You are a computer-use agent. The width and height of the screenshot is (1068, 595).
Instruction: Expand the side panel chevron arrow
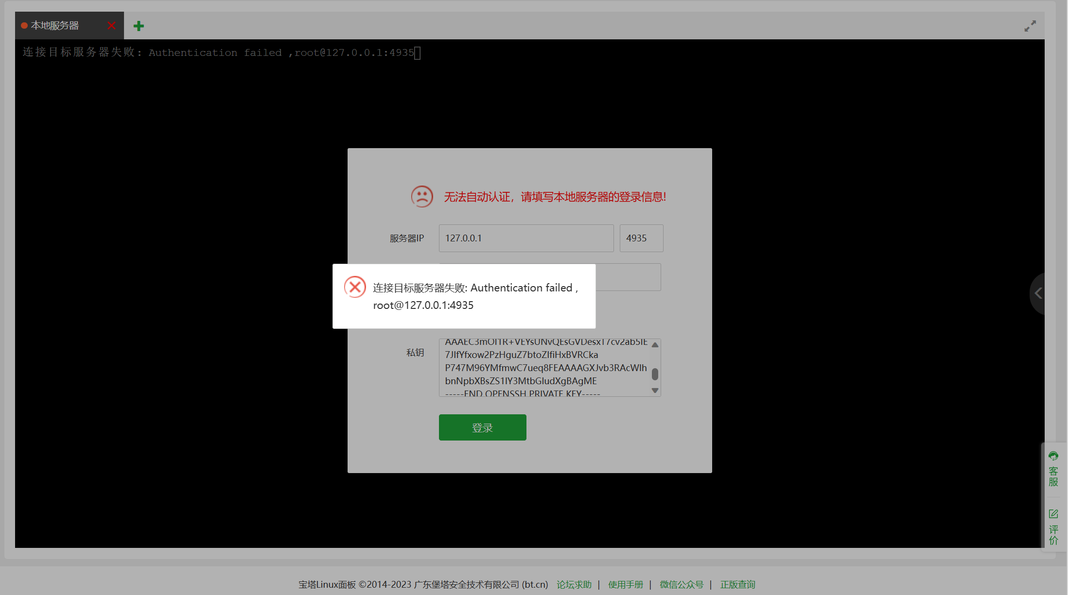pos(1038,293)
